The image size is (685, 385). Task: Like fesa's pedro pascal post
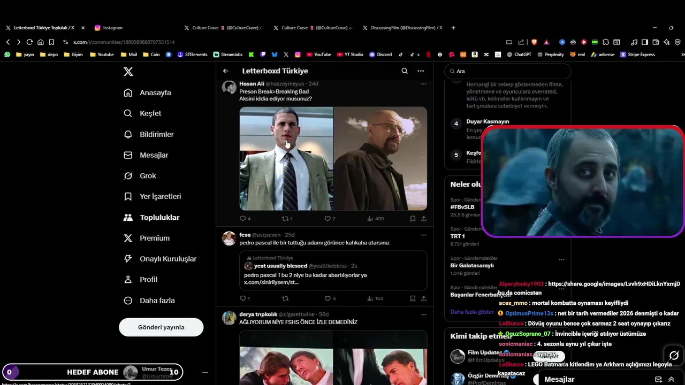point(330,298)
